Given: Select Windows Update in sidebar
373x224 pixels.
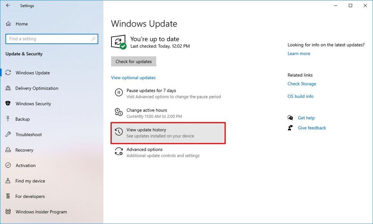Looking at the screenshot, I should pyautogui.click(x=33, y=73).
